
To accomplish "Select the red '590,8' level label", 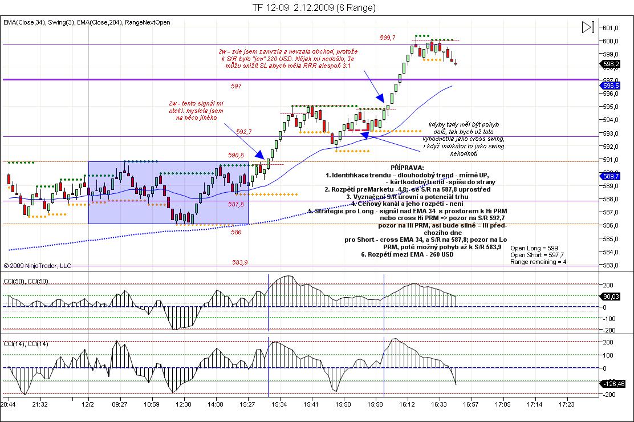I will coord(235,155).
